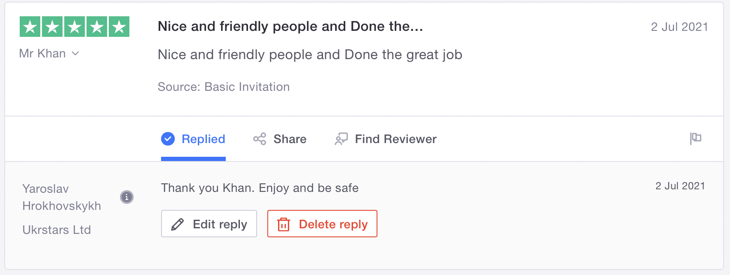Click the flag report icon
This screenshot has width=730, height=275.
(x=696, y=138)
